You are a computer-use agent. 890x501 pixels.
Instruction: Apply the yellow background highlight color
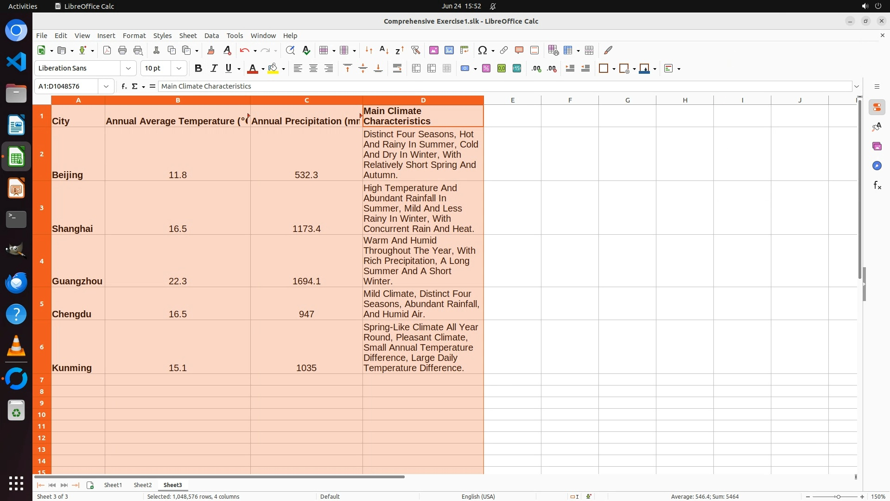(x=273, y=68)
